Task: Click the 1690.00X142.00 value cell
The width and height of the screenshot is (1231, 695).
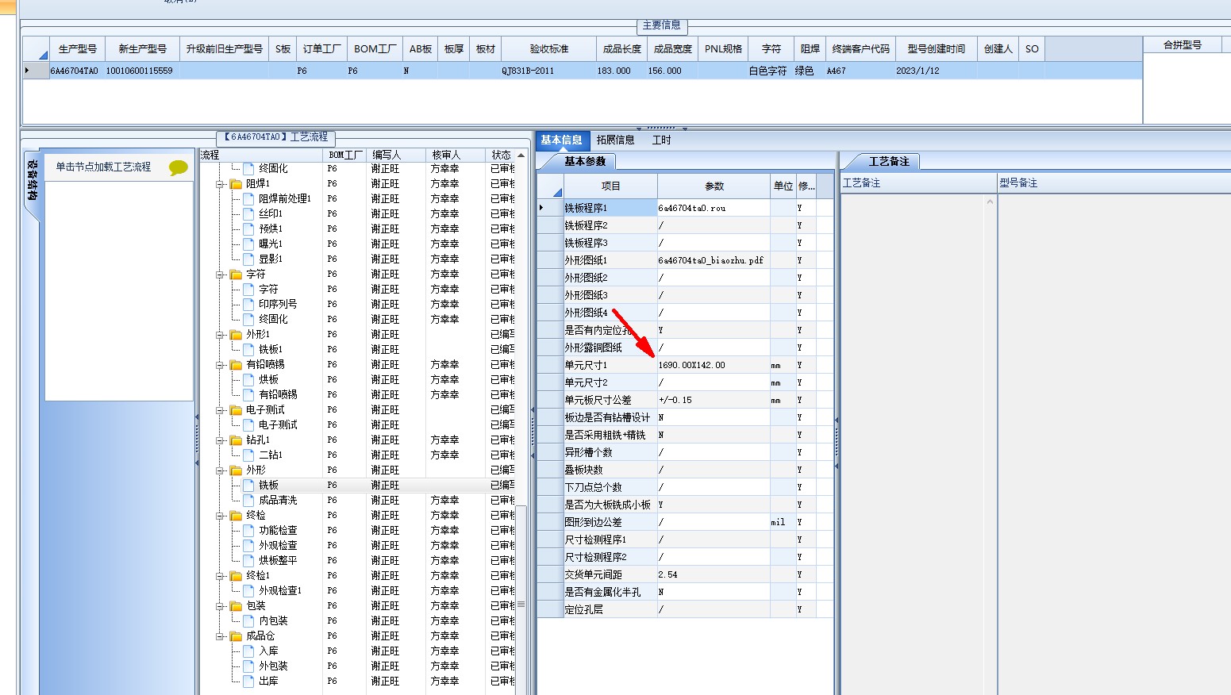Action: [x=714, y=365]
